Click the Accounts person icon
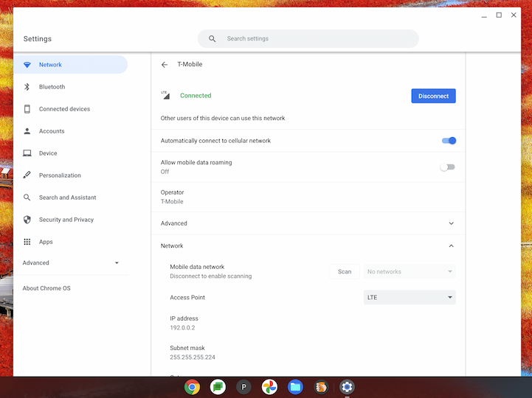This screenshot has height=398, width=532. click(27, 131)
